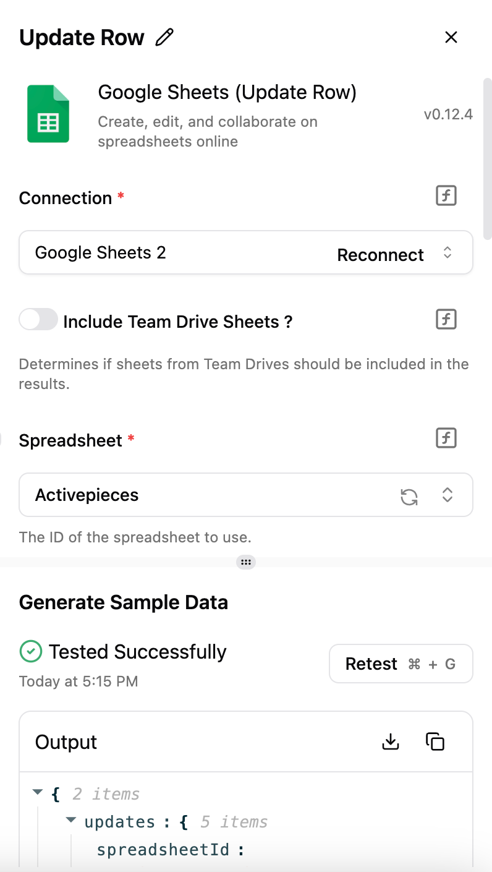Download the output sample data

click(391, 742)
